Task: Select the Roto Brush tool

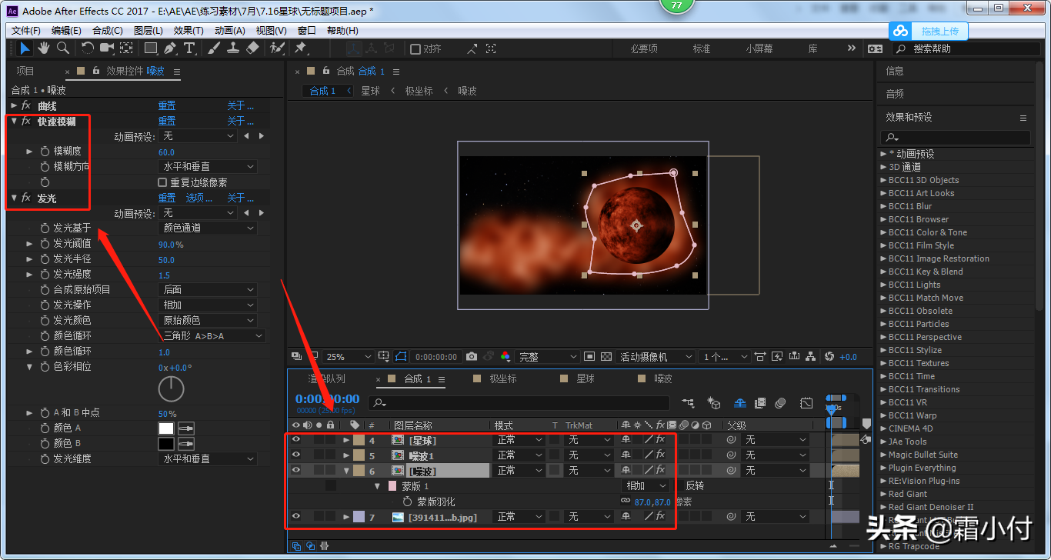Action: coord(277,48)
